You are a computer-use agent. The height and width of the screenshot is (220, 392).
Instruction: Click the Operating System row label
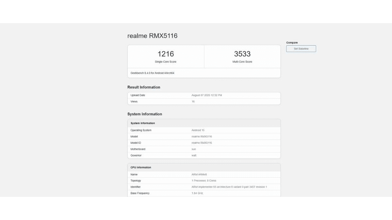coord(141,130)
